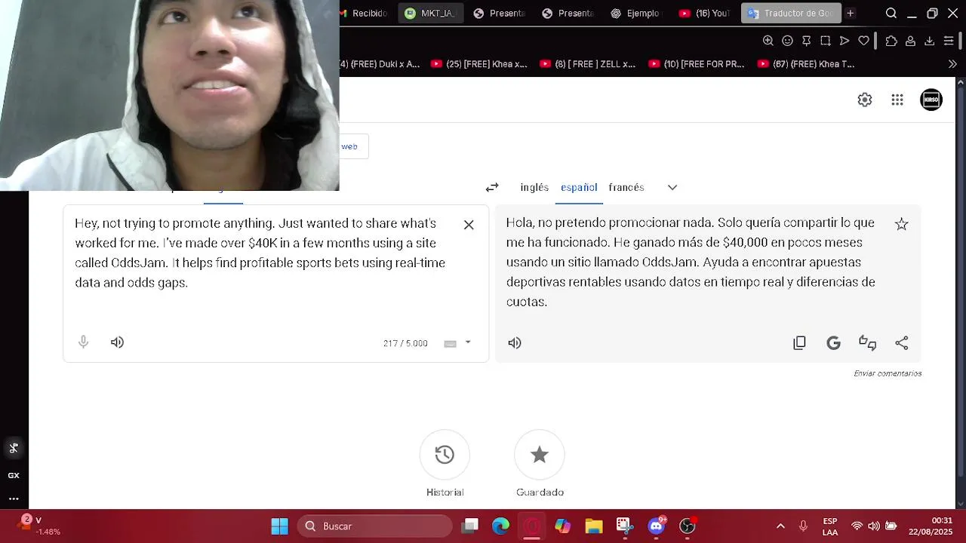Open Microsoft Edge from taskbar
966x543 pixels.
pos(501,526)
